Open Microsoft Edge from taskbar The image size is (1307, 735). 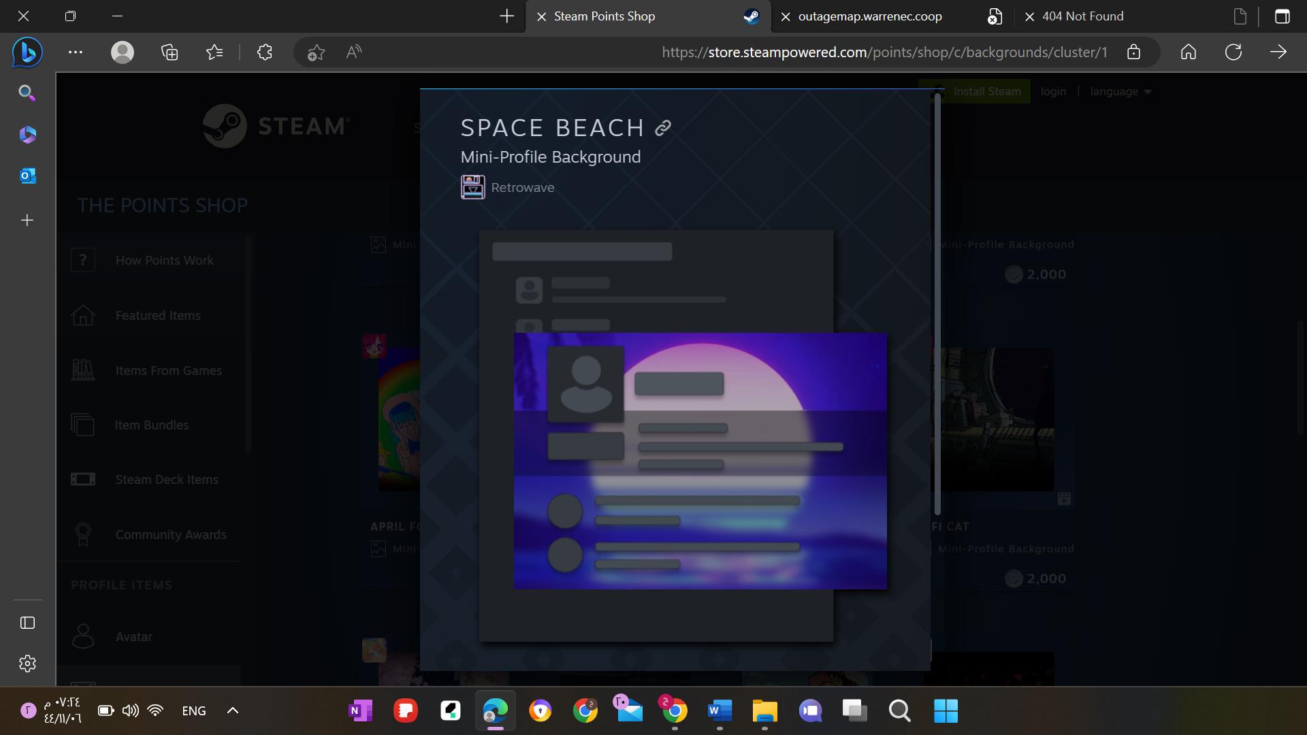click(x=496, y=711)
